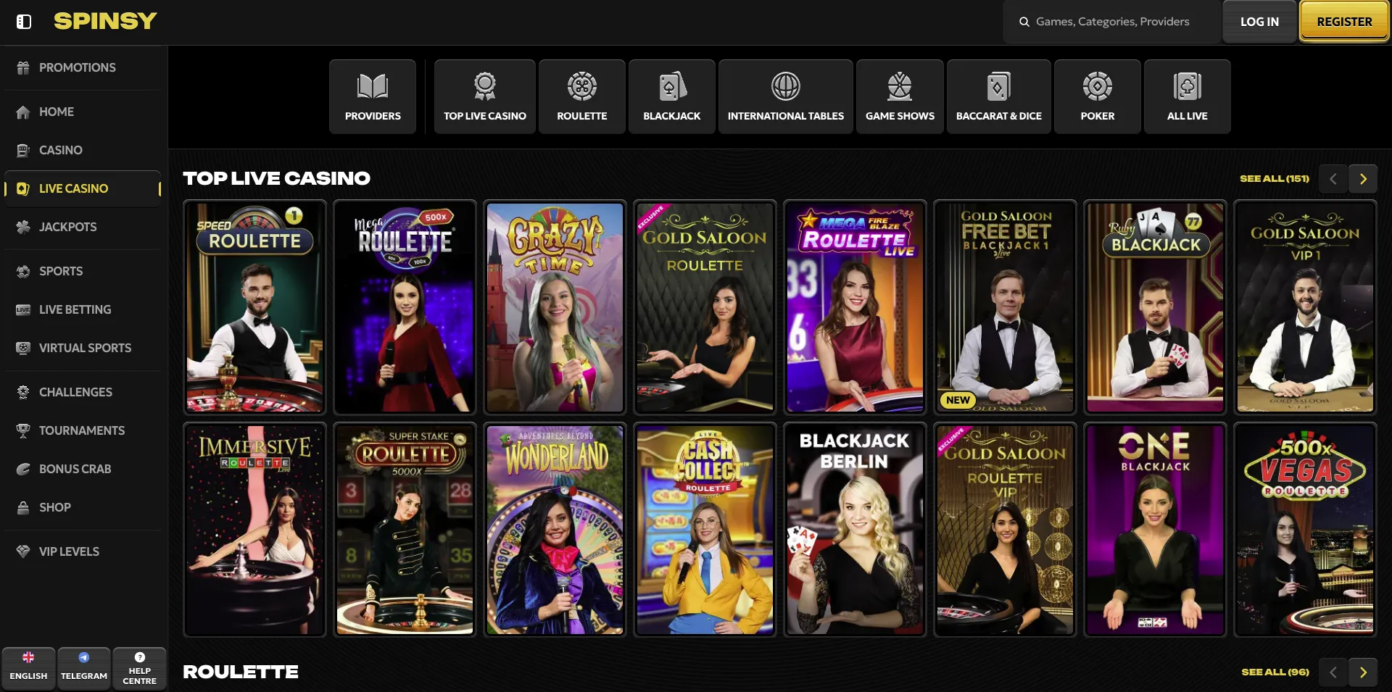Screen dimensions: 1392x692
Task: Open Mega Roulette 500x game
Action: (x=405, y=307)
